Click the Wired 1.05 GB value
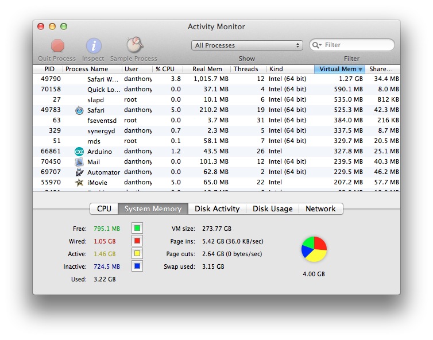 [x=105, y=241]
